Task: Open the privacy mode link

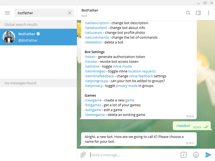Action: [x=127, y=86]
